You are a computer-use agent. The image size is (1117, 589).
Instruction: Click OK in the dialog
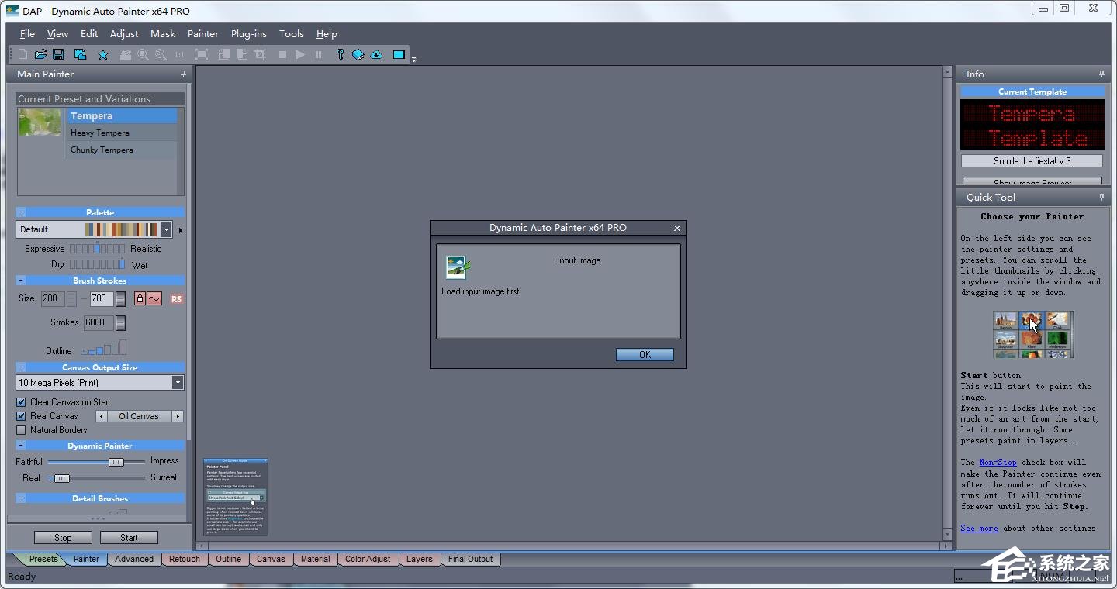tap(645, 354)
